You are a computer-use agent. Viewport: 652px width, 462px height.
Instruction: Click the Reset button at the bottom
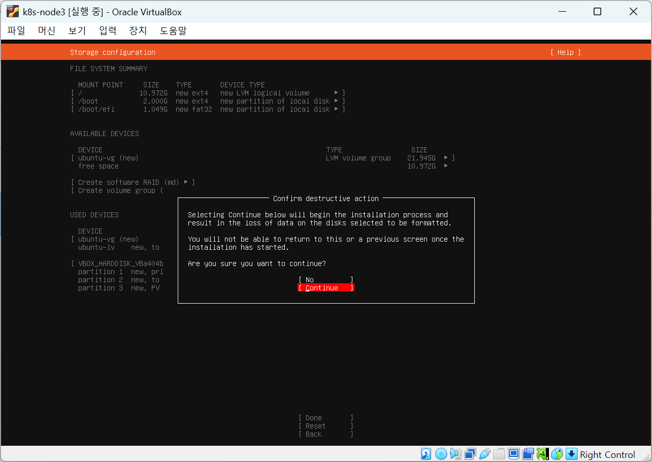click(325, 426)
